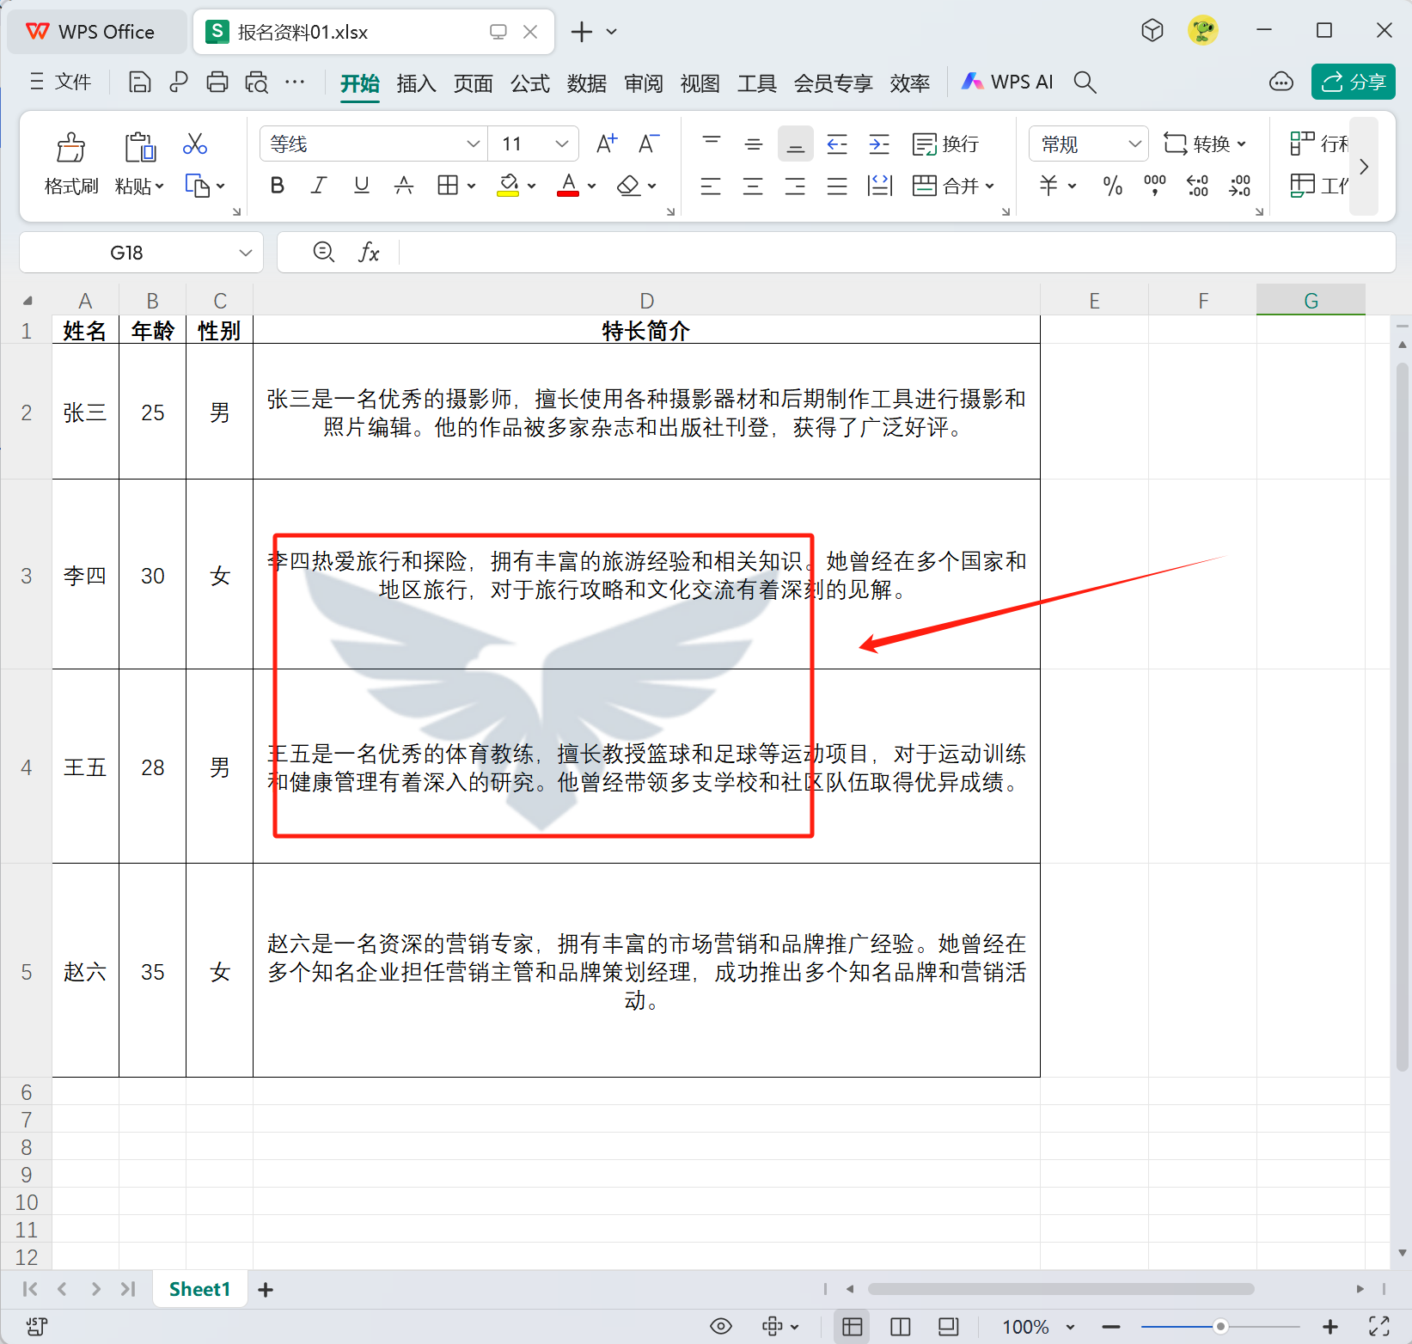The image size is (1412, 1344).
Task: Toggle underline formatting
Action: point(361,185)
